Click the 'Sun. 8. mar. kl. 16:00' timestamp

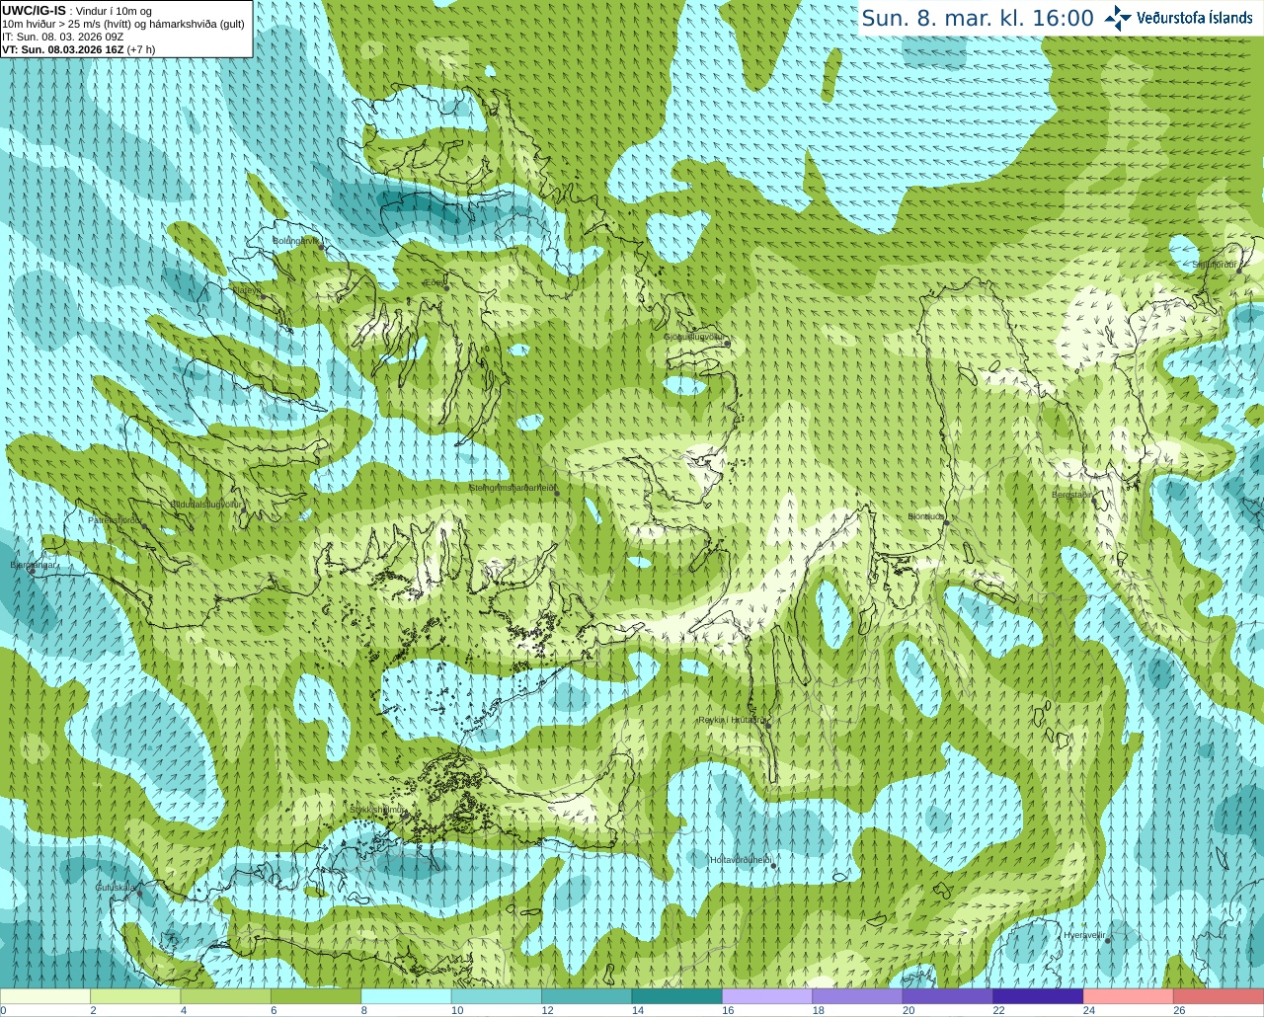click(978, 18)
